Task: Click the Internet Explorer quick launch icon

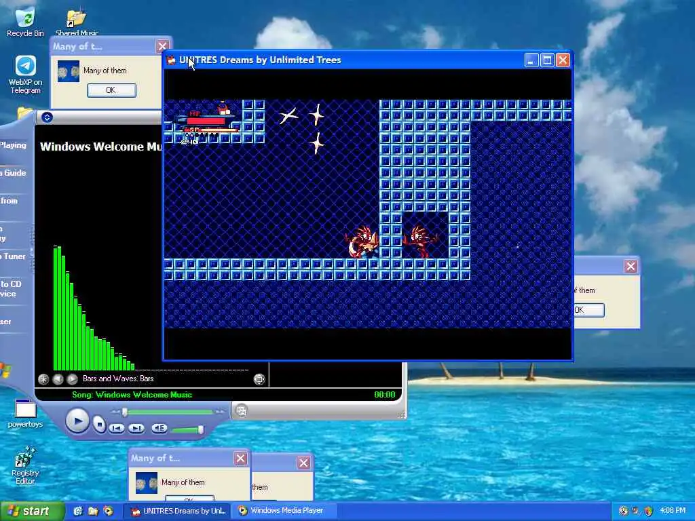Action: point(77,512)
